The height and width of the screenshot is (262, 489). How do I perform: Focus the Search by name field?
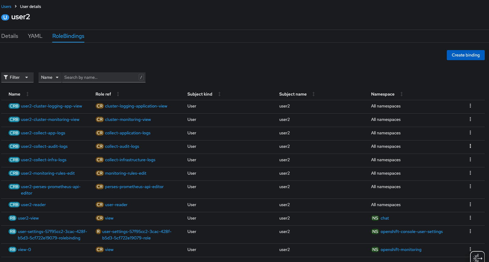(100, 78)
